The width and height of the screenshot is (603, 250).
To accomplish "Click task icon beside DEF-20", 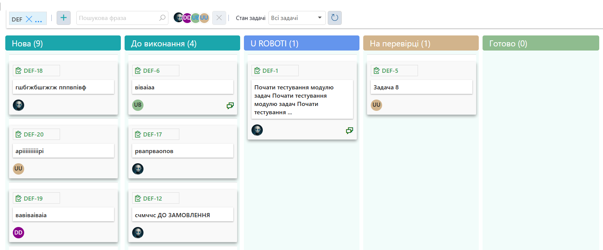I will tap(19, 134).
